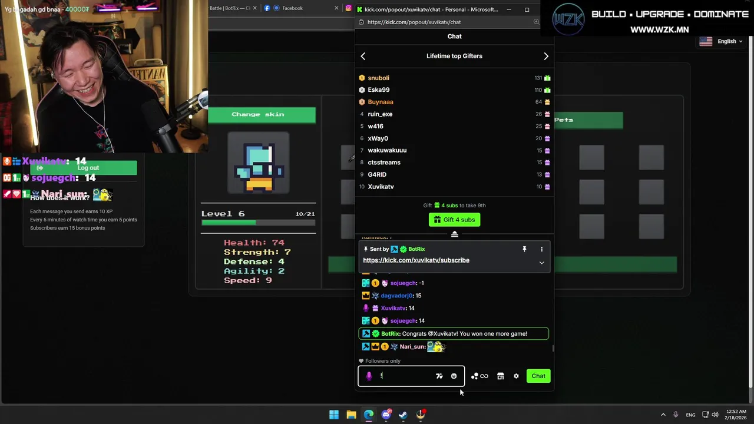Select gifter G4RID in the leaderboard

(x=377, y=174)
